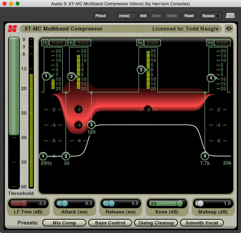Image resolution: width=241 pixels, height=233 pixels.
Task: Click the Threshold label
Action: pos(21,193)
